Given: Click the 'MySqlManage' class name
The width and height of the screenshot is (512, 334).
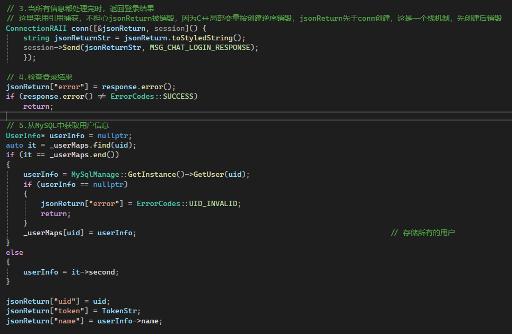Looking at the screenshot, I should click(95, 175).
